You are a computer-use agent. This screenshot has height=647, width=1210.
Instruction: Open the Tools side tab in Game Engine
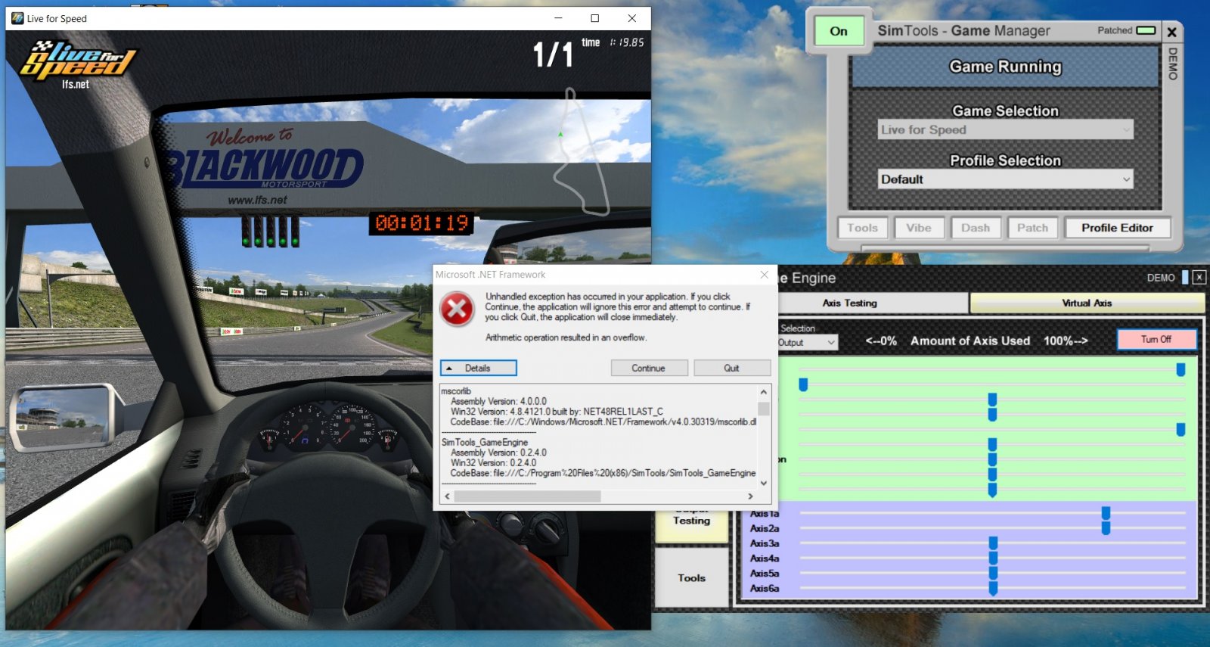[x=691, y=577]
